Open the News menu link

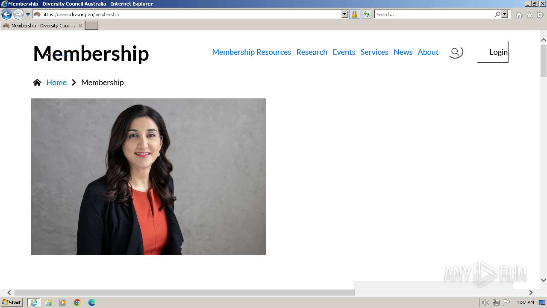click(x=403, y=52)
